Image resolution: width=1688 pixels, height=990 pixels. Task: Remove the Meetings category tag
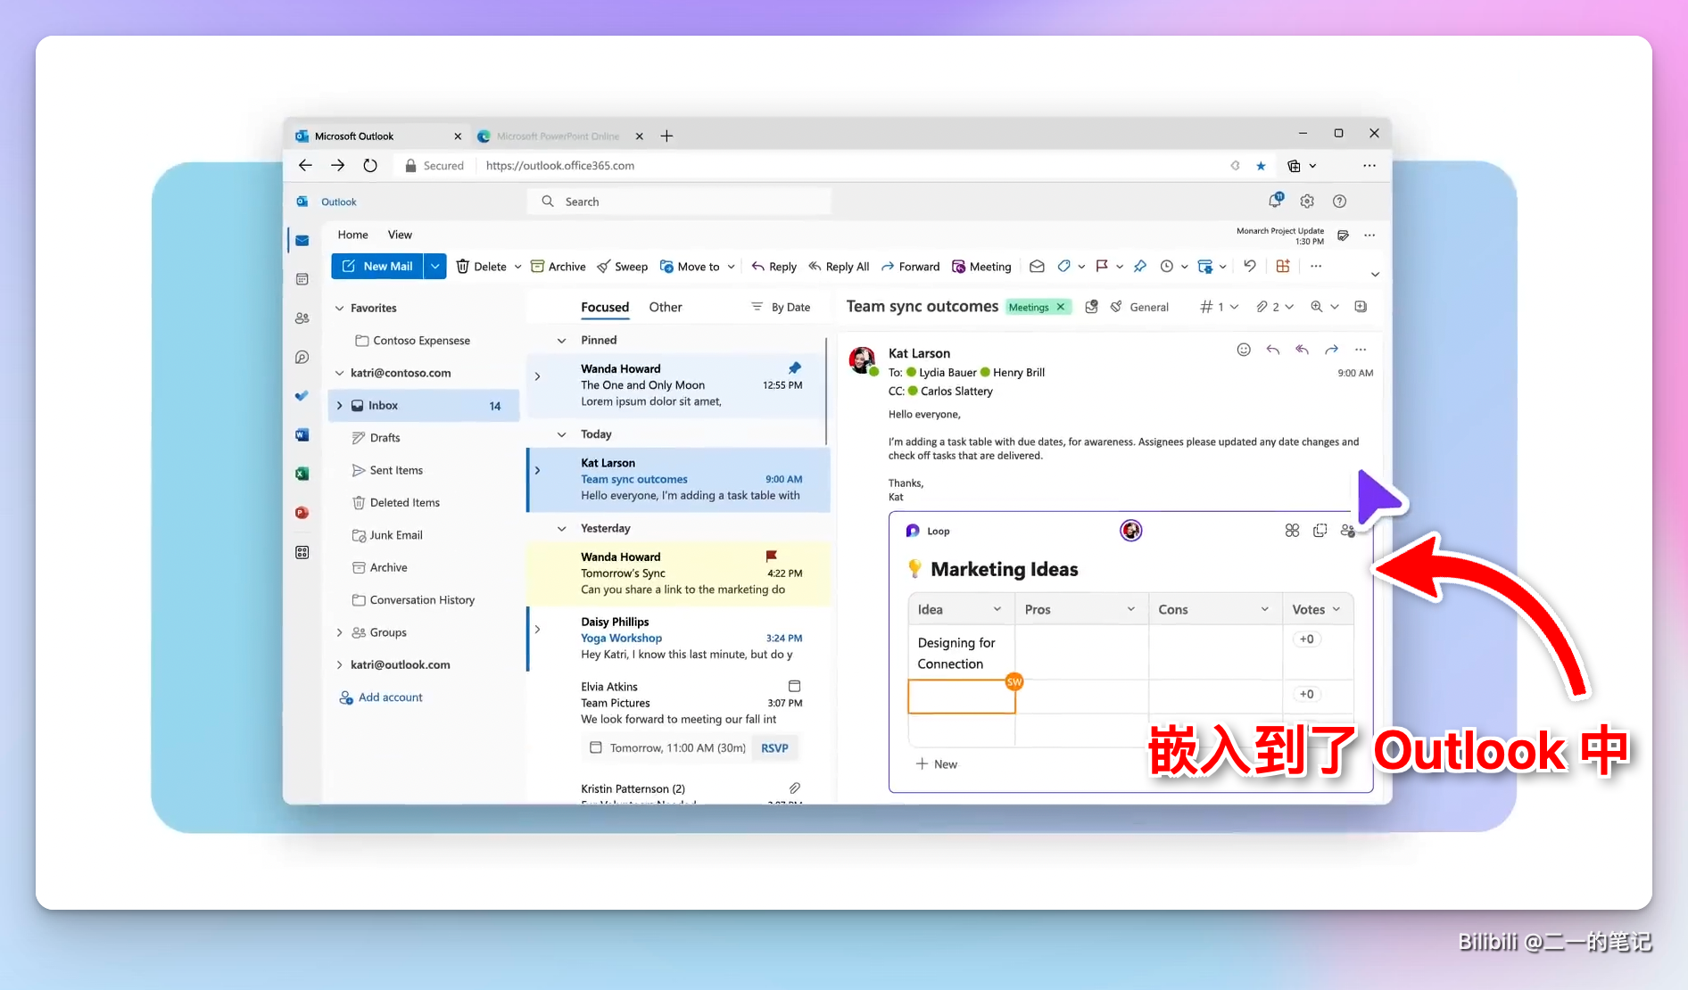click(x=1061, y=307)
